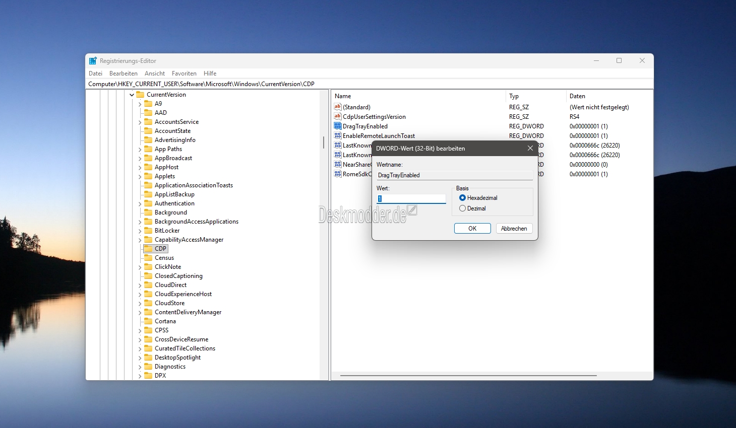Select the Dezimal radio button
Viewport: 736px width, 428px height.
[x=462, y=208]
